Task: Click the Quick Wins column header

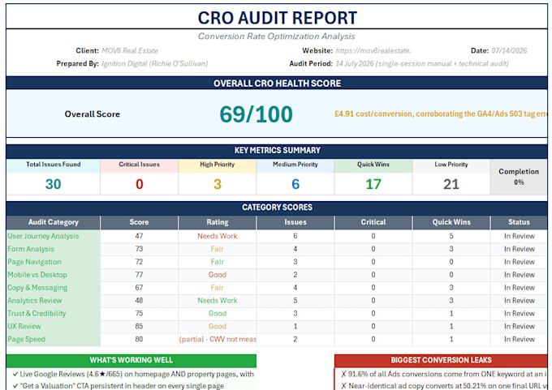Action: coord(451,222)
